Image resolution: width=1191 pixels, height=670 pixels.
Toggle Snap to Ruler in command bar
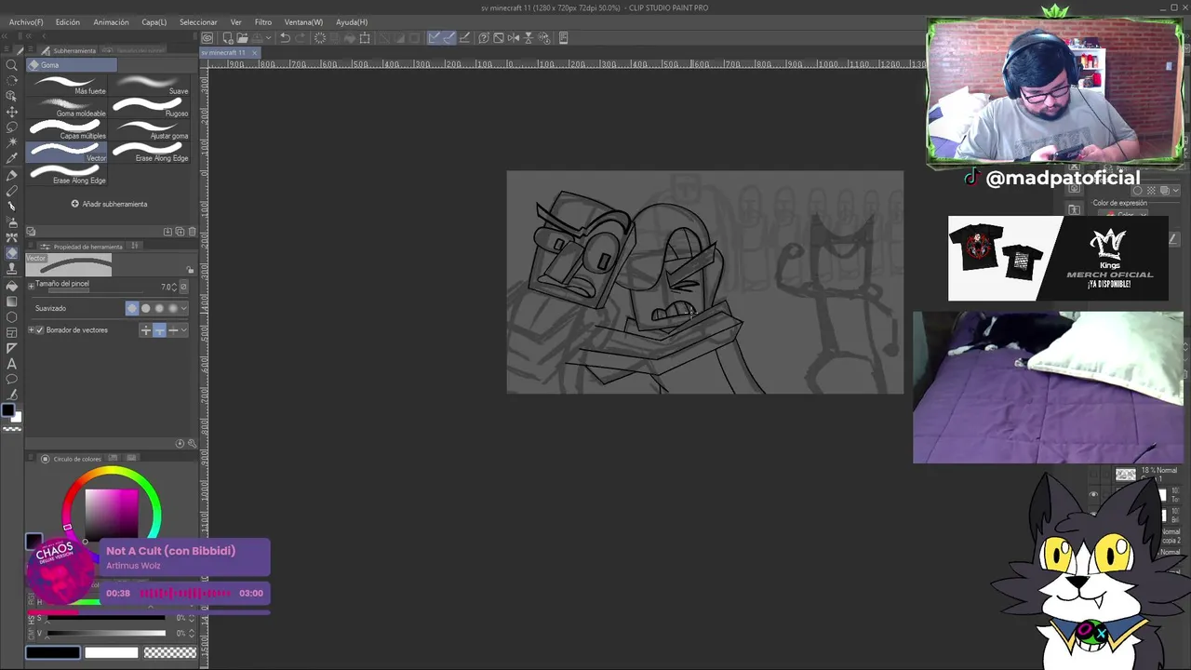[x=435, y=38]
